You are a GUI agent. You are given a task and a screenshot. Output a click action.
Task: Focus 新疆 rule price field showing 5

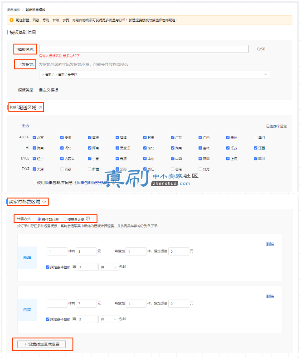point(86,252)
